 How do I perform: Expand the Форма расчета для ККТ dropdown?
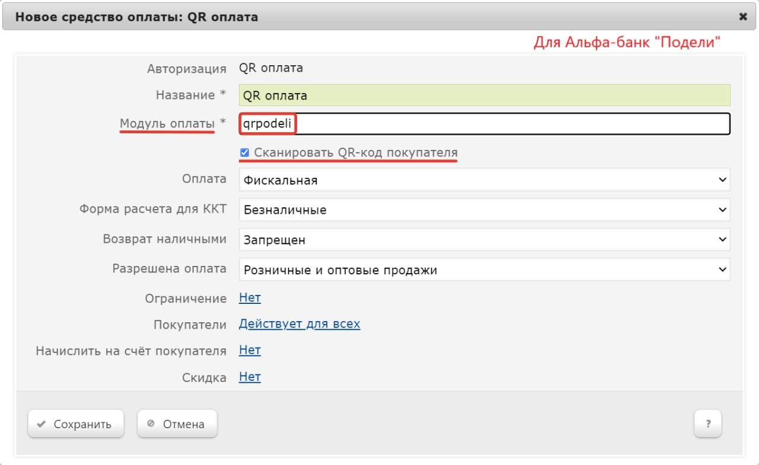pos(484,210)
